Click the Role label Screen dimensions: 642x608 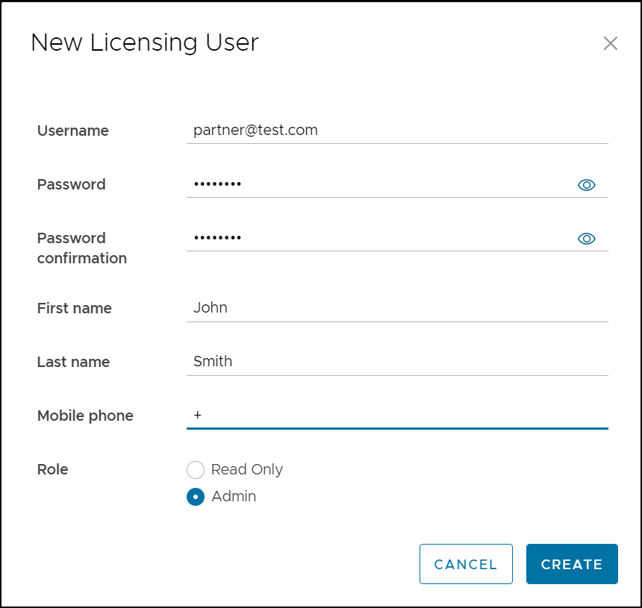tap(52, 469)
